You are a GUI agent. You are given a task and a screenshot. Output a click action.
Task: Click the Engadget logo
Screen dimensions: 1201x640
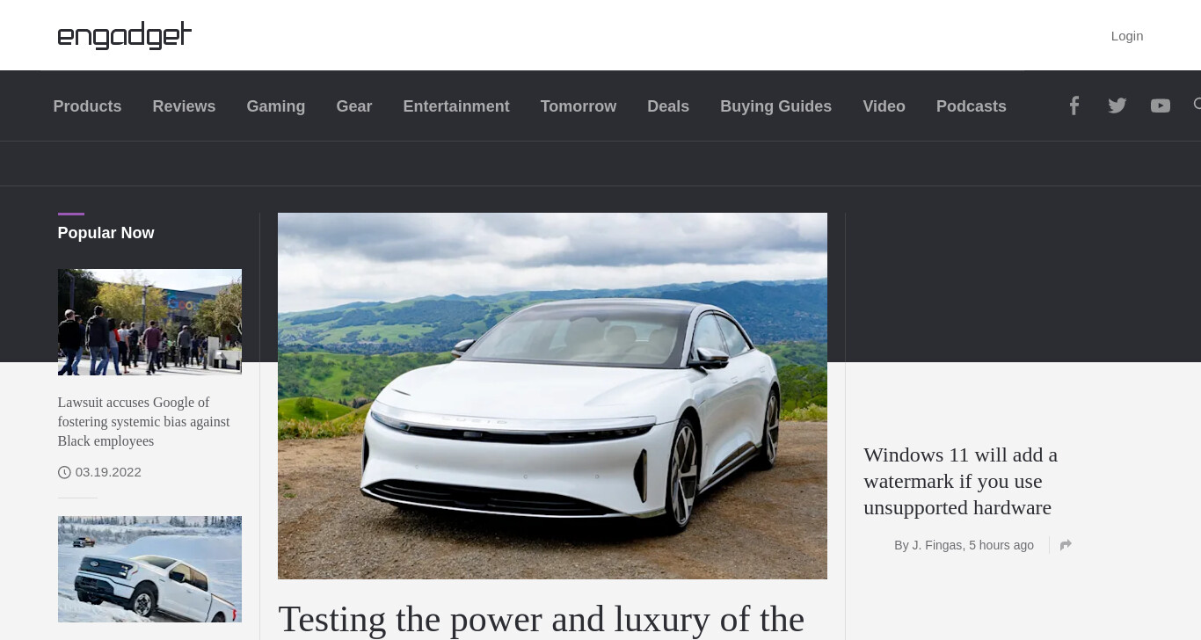(x=124, y=35)
